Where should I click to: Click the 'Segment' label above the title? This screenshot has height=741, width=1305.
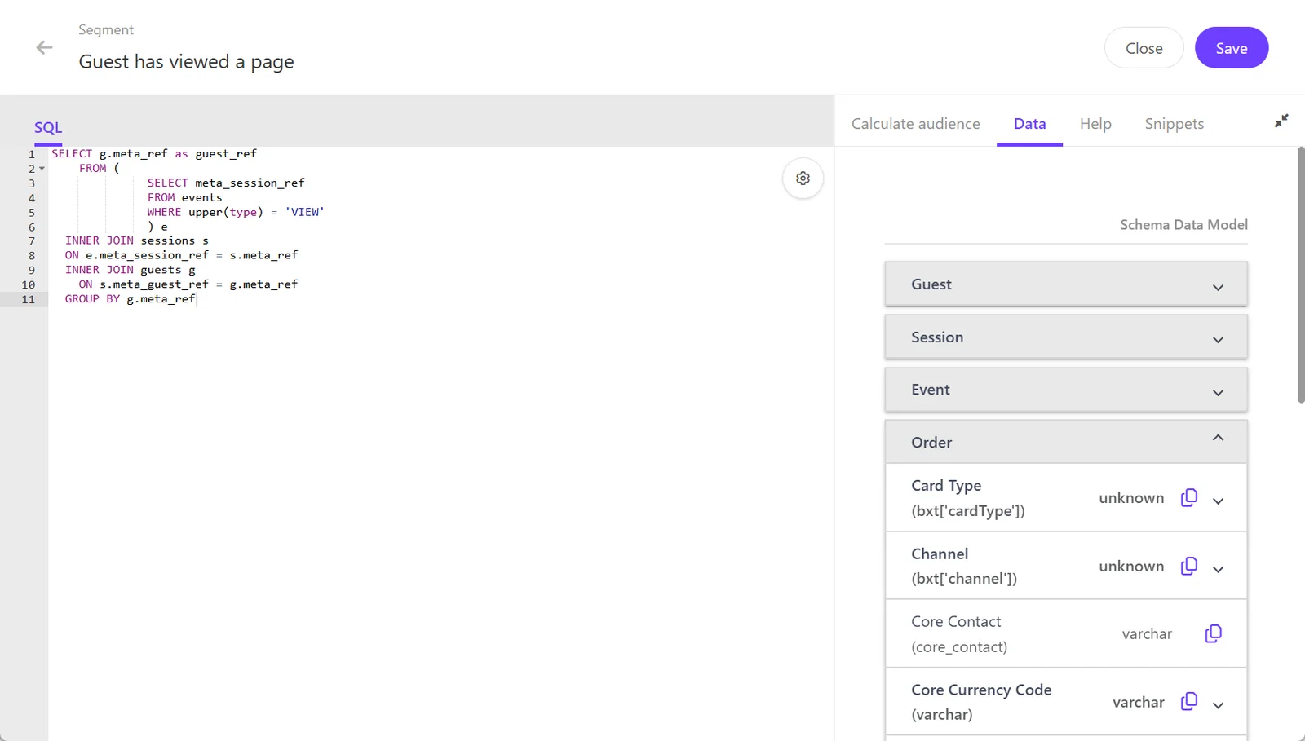[106, 30]
